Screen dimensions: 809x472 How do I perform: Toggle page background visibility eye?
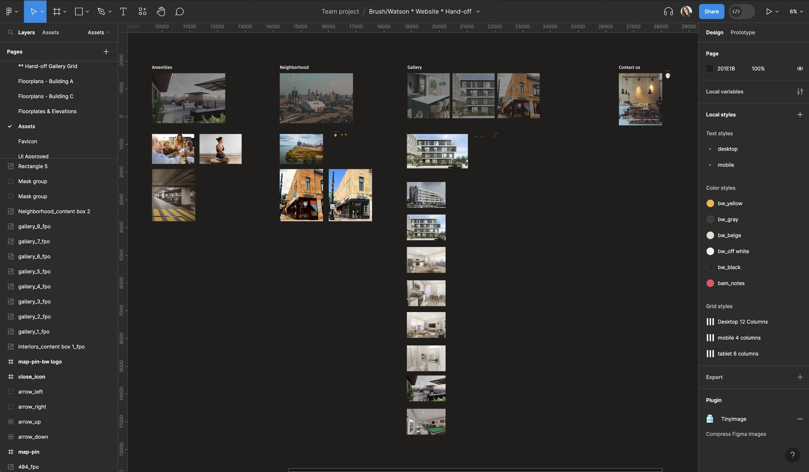point(800,69)
